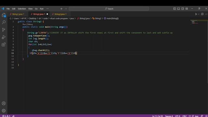The height and width of the screenshot is (117, 208).
Task: Go back with the left arrow
Action: coord(61,9)
